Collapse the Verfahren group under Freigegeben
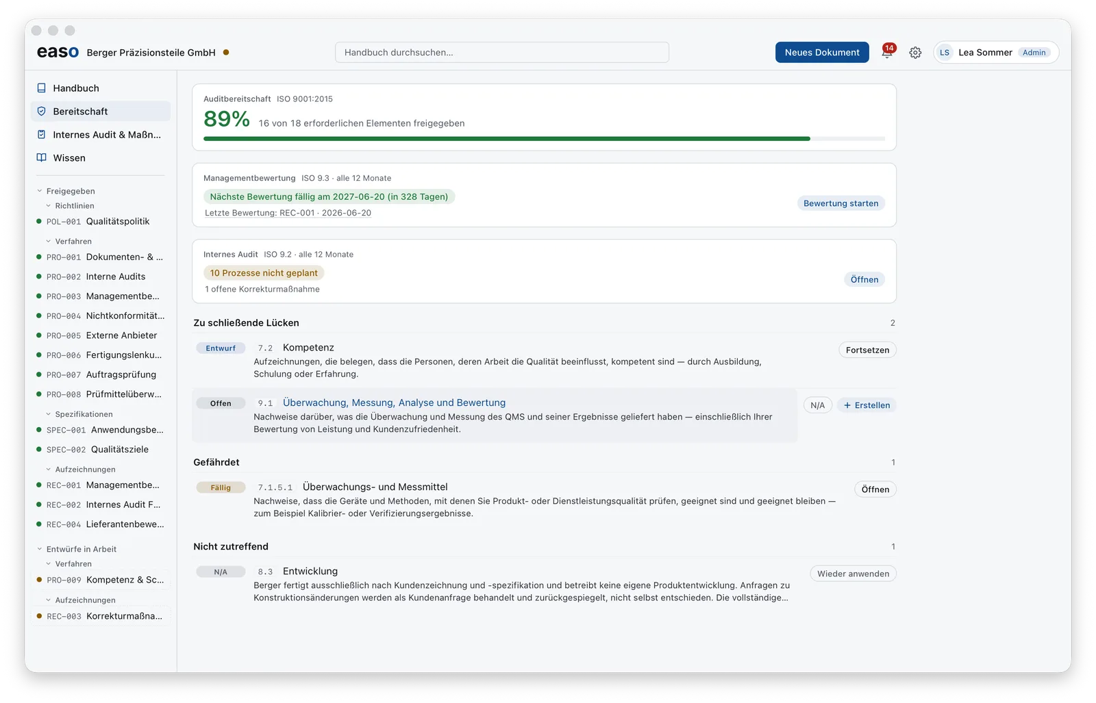The image size is (1096, 703). pyautogui.click(x=49, y=242)
